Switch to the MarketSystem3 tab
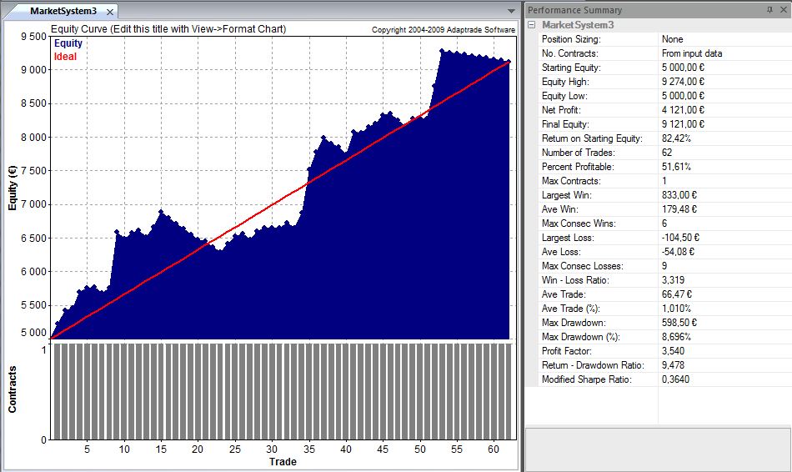This screenshot has width=792, height=472. (x=63, y=11)
